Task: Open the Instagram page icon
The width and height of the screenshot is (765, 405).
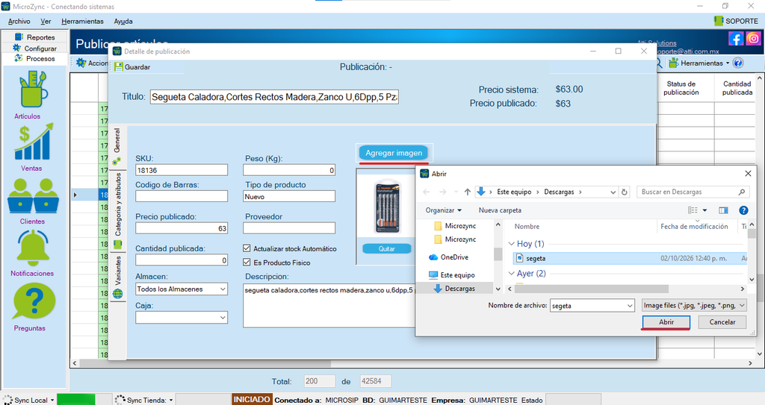Action: (753, 38)
